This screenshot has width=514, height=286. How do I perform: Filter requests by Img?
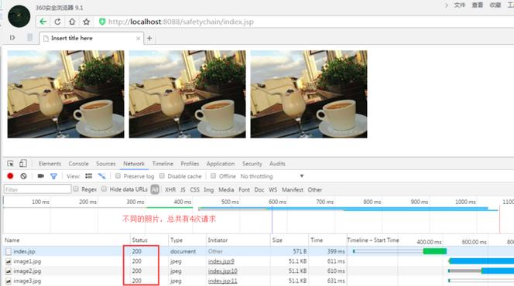(208, 190)
